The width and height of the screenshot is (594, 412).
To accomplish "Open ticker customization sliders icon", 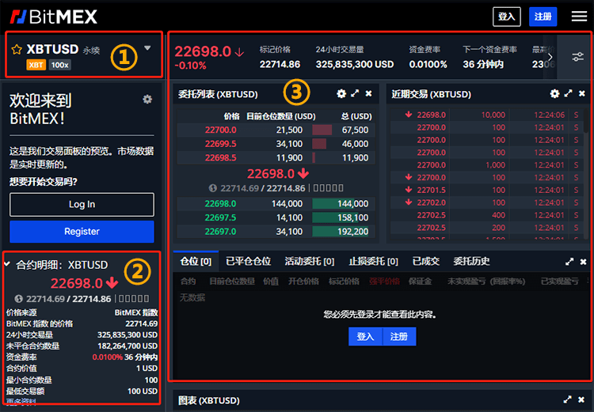I will [x=577, y=57].
